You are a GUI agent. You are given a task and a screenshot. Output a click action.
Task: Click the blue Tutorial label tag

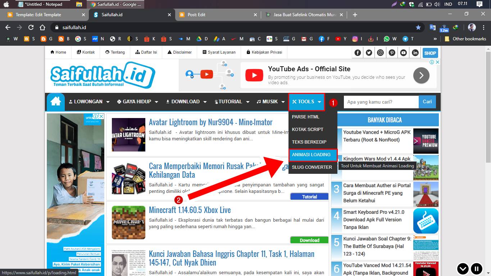(x=309, y=196)
